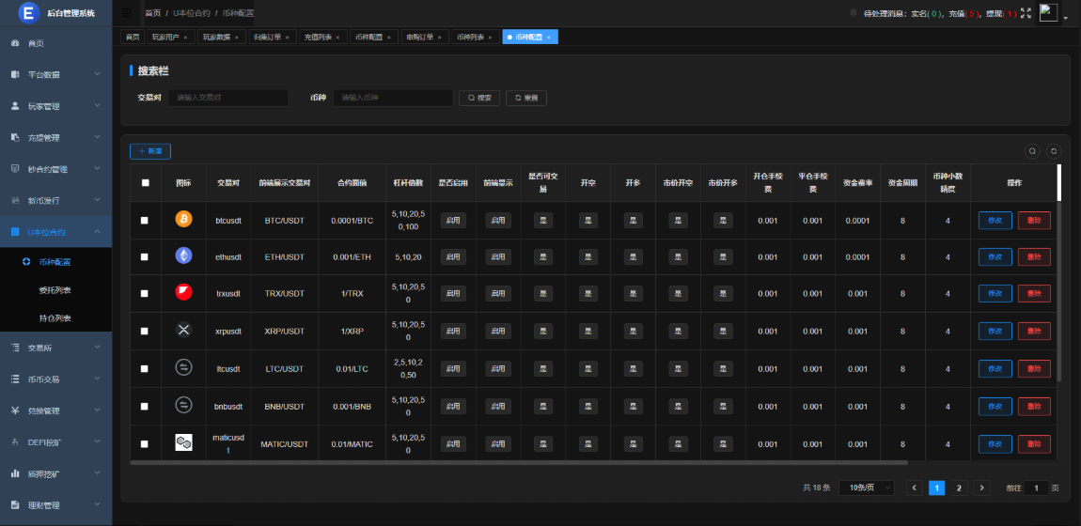Close the 玩家用户 tab
Screen dimensions: 1081x526
point(185,38)
